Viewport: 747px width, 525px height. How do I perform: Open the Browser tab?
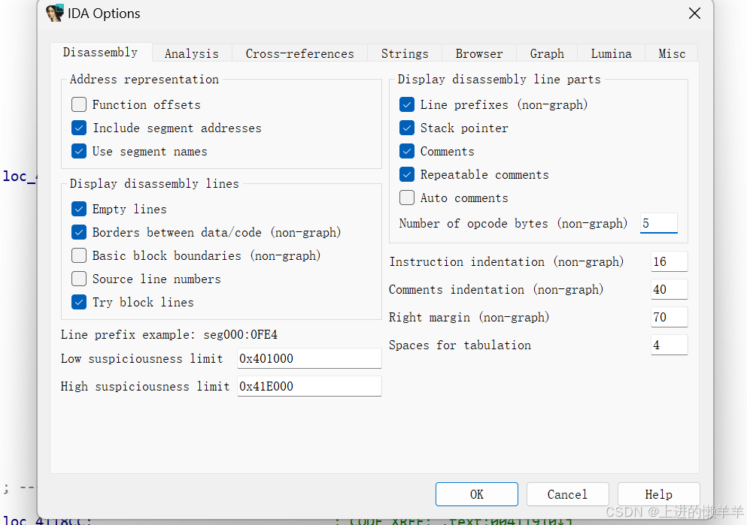tap(478, 54)
